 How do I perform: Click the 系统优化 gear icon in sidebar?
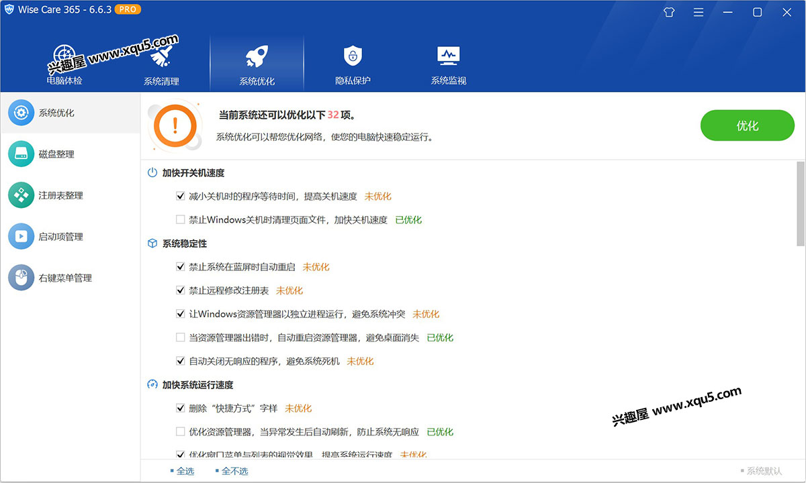pos(21,113)
